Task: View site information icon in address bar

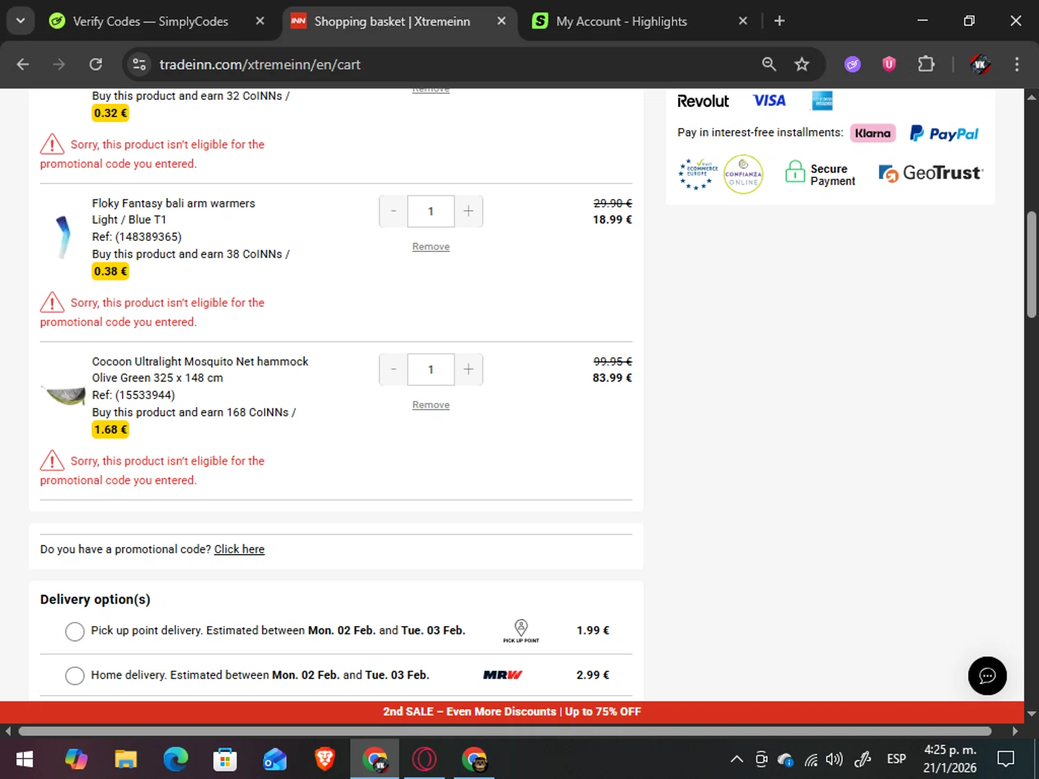Action: 139,64
